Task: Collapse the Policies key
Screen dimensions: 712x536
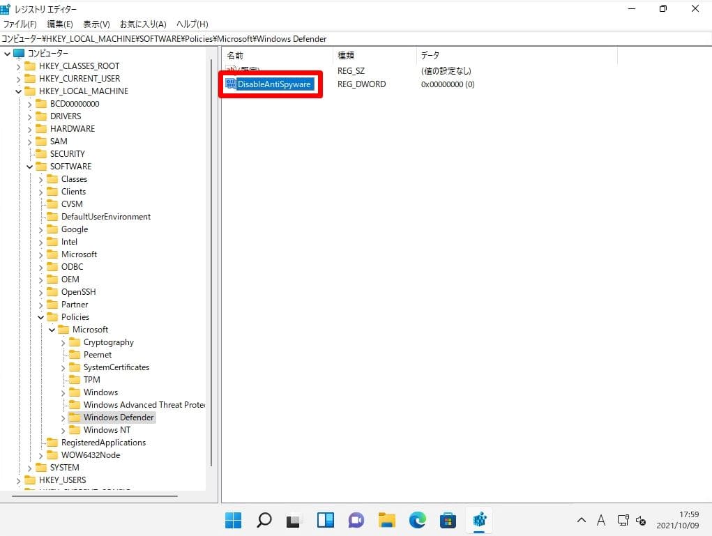Action: tap(41, 317)
